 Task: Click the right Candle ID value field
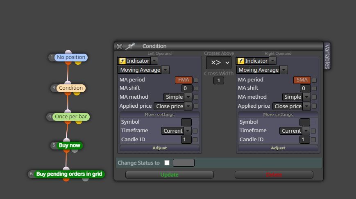click(304, 140)
